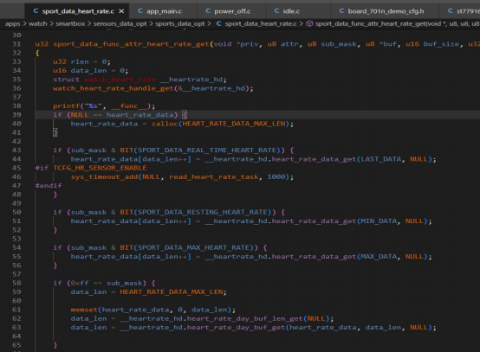Select 'smartbox' breadcrumb segment
The height and width of the screenshot is (352, 480).
click(x=70, y=23)
